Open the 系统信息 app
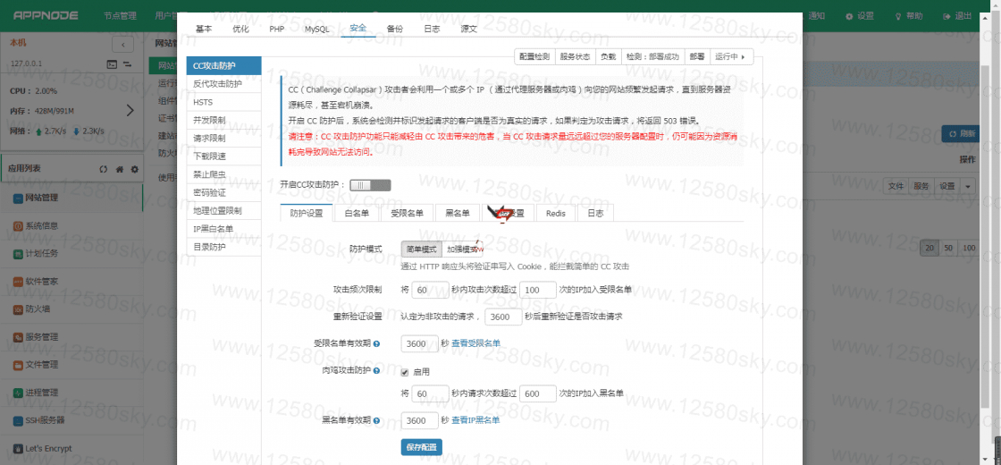Screen dimensions: 1001x465 tap(71, 225)
